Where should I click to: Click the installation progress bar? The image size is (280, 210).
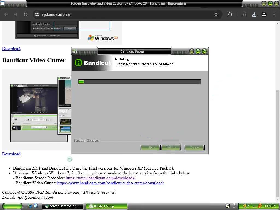pos(140,82)
